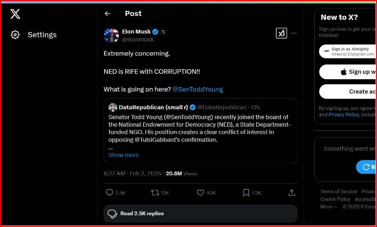Click Sign in as Almighty button
Image resolution: width=377 pixels, height=227 pixels.
348,51
